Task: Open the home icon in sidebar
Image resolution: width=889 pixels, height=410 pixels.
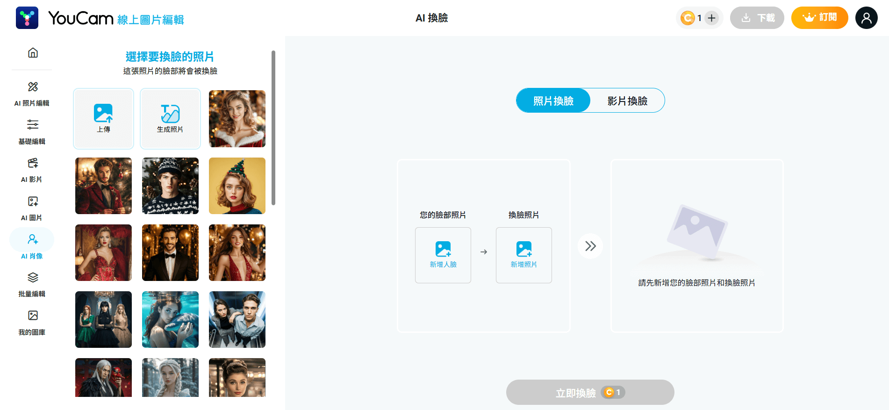Action: 33,53
